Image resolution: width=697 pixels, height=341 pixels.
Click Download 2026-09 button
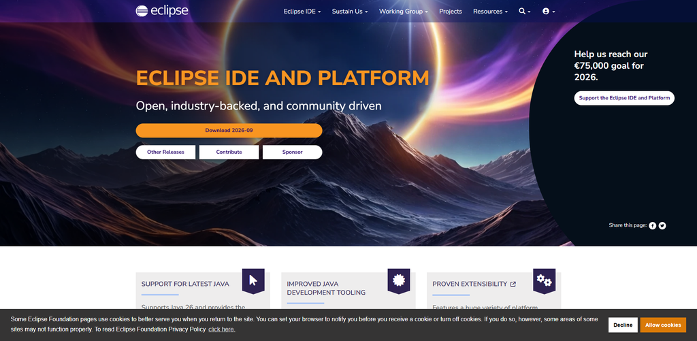coord(229,130)
